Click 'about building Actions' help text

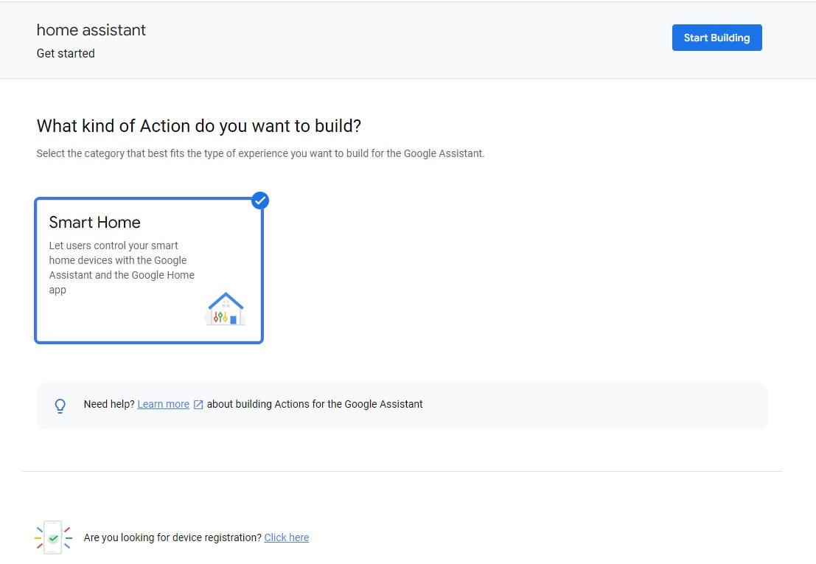(x=315, y=404)
